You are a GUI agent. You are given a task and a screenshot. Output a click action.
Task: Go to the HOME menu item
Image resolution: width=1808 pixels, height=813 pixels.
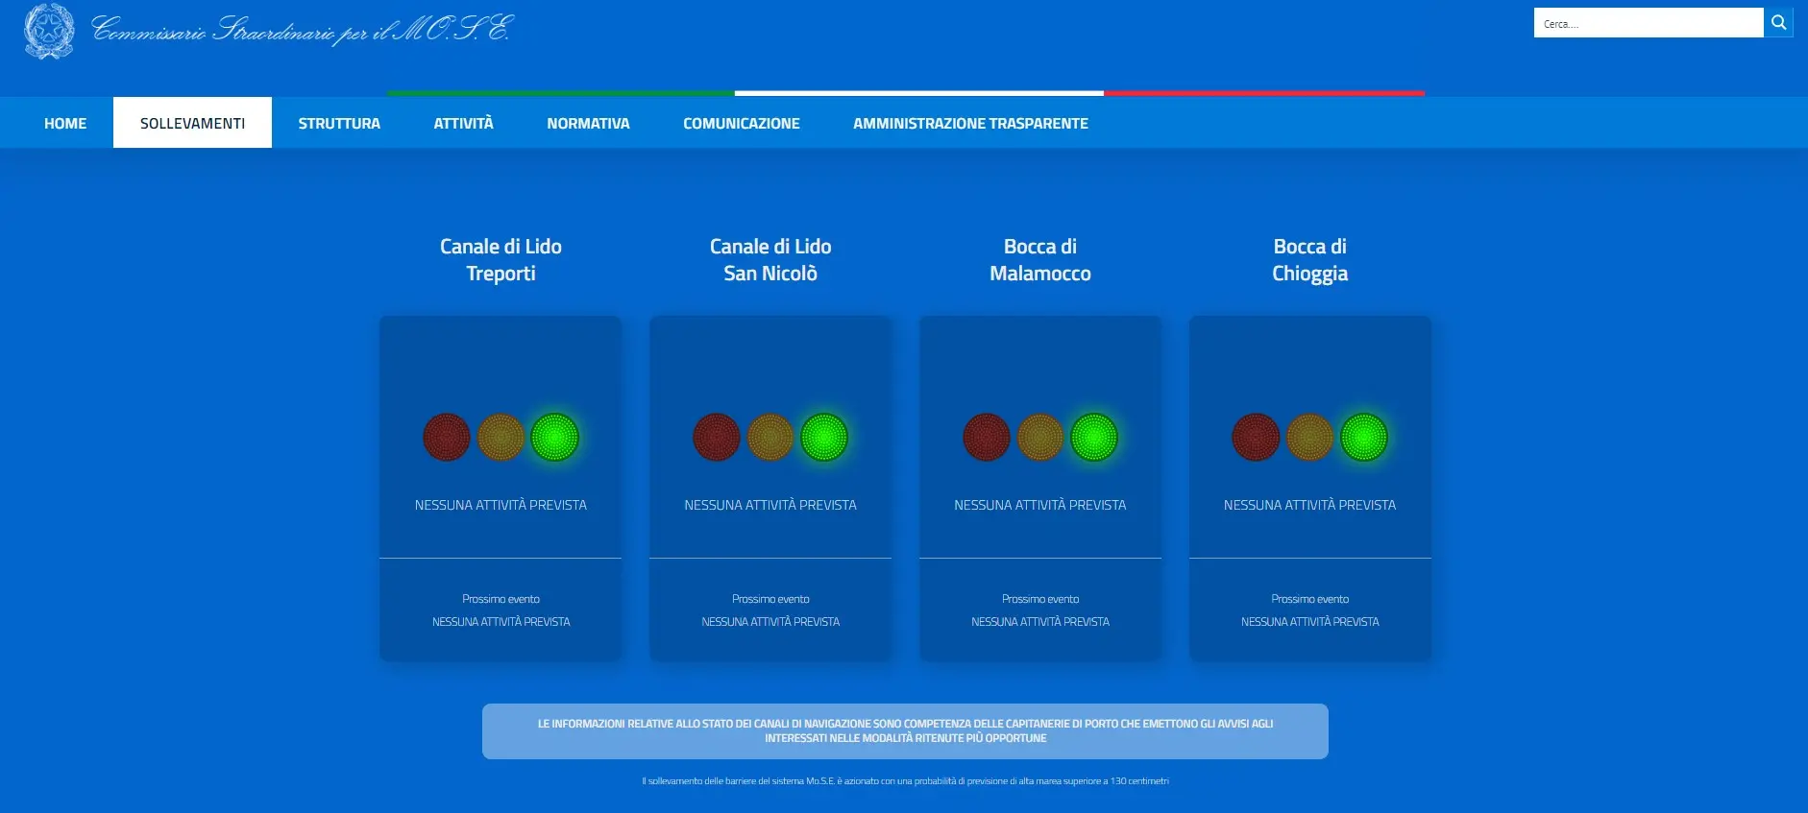pyautogui.click(x=65, y=123)
